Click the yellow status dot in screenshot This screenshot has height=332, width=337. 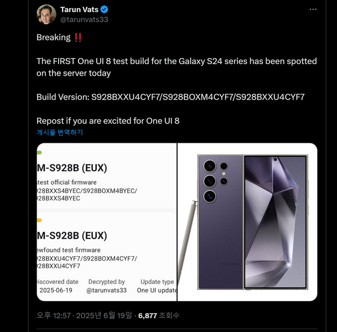pyautogui.click(x=39, y=220)
